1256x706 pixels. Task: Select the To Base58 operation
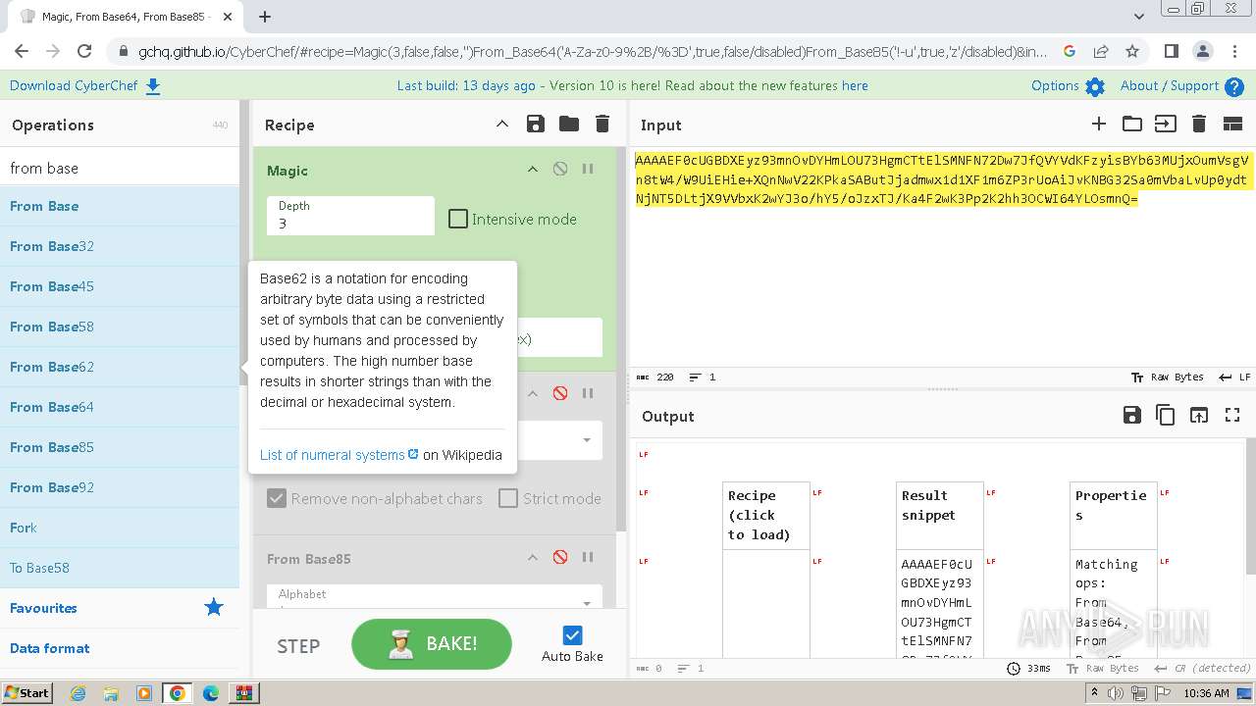tap(120, 568)
